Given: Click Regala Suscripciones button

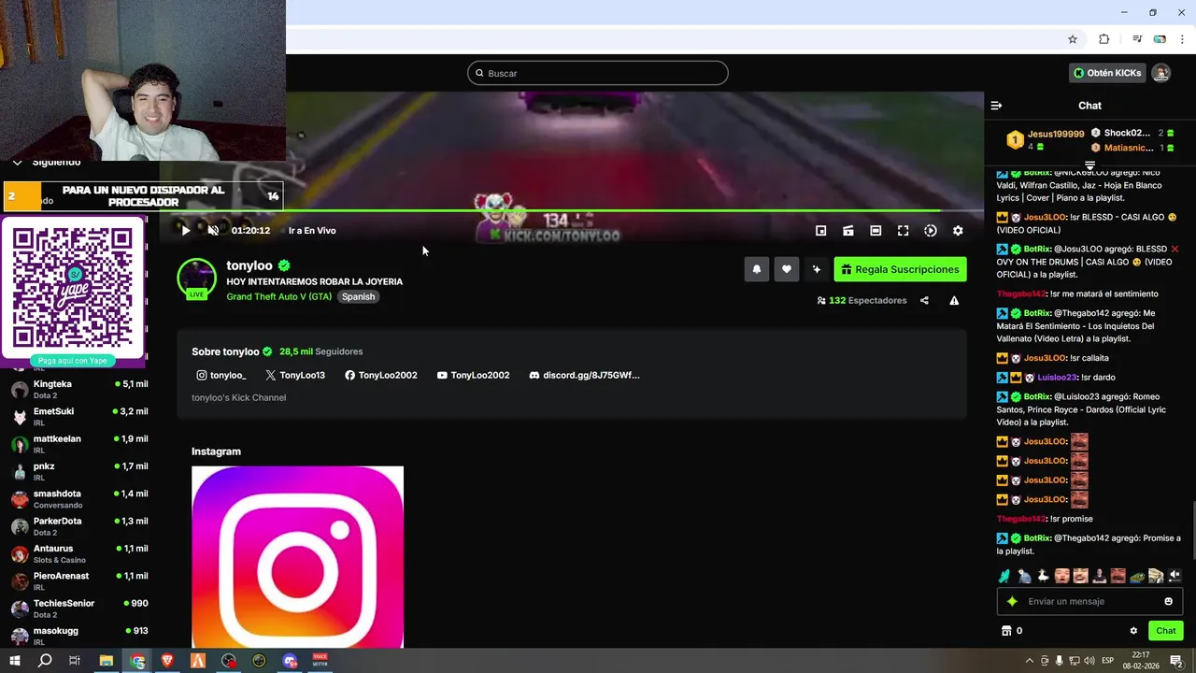Looking at the screenshot, I should pyautogui.click(x=900, y=269).
